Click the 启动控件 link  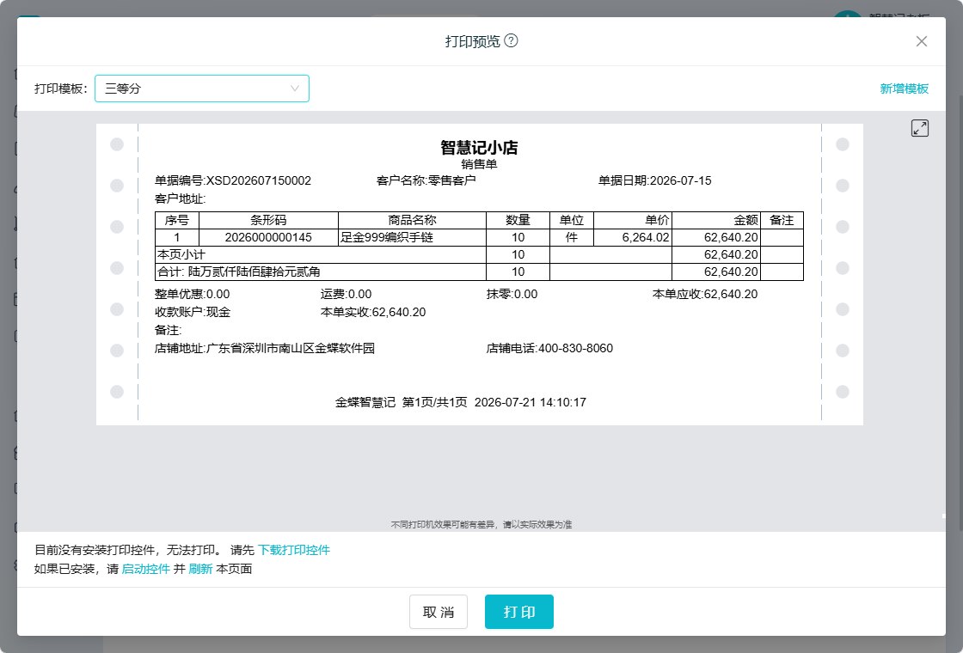(145, 569)
